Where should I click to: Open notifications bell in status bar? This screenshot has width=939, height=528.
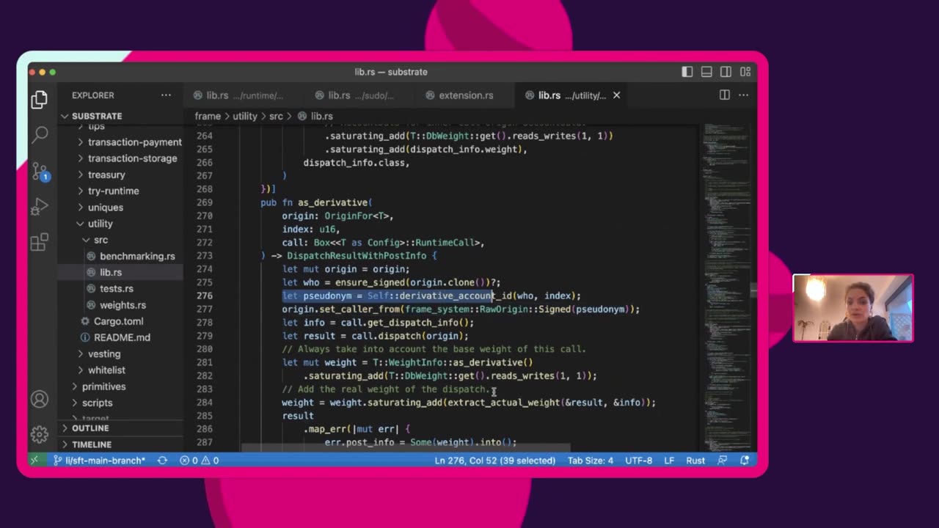coord(745,461)
